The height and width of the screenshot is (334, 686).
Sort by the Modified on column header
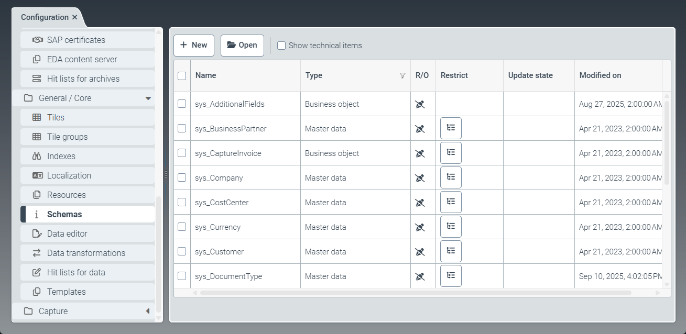pos(600,75)
